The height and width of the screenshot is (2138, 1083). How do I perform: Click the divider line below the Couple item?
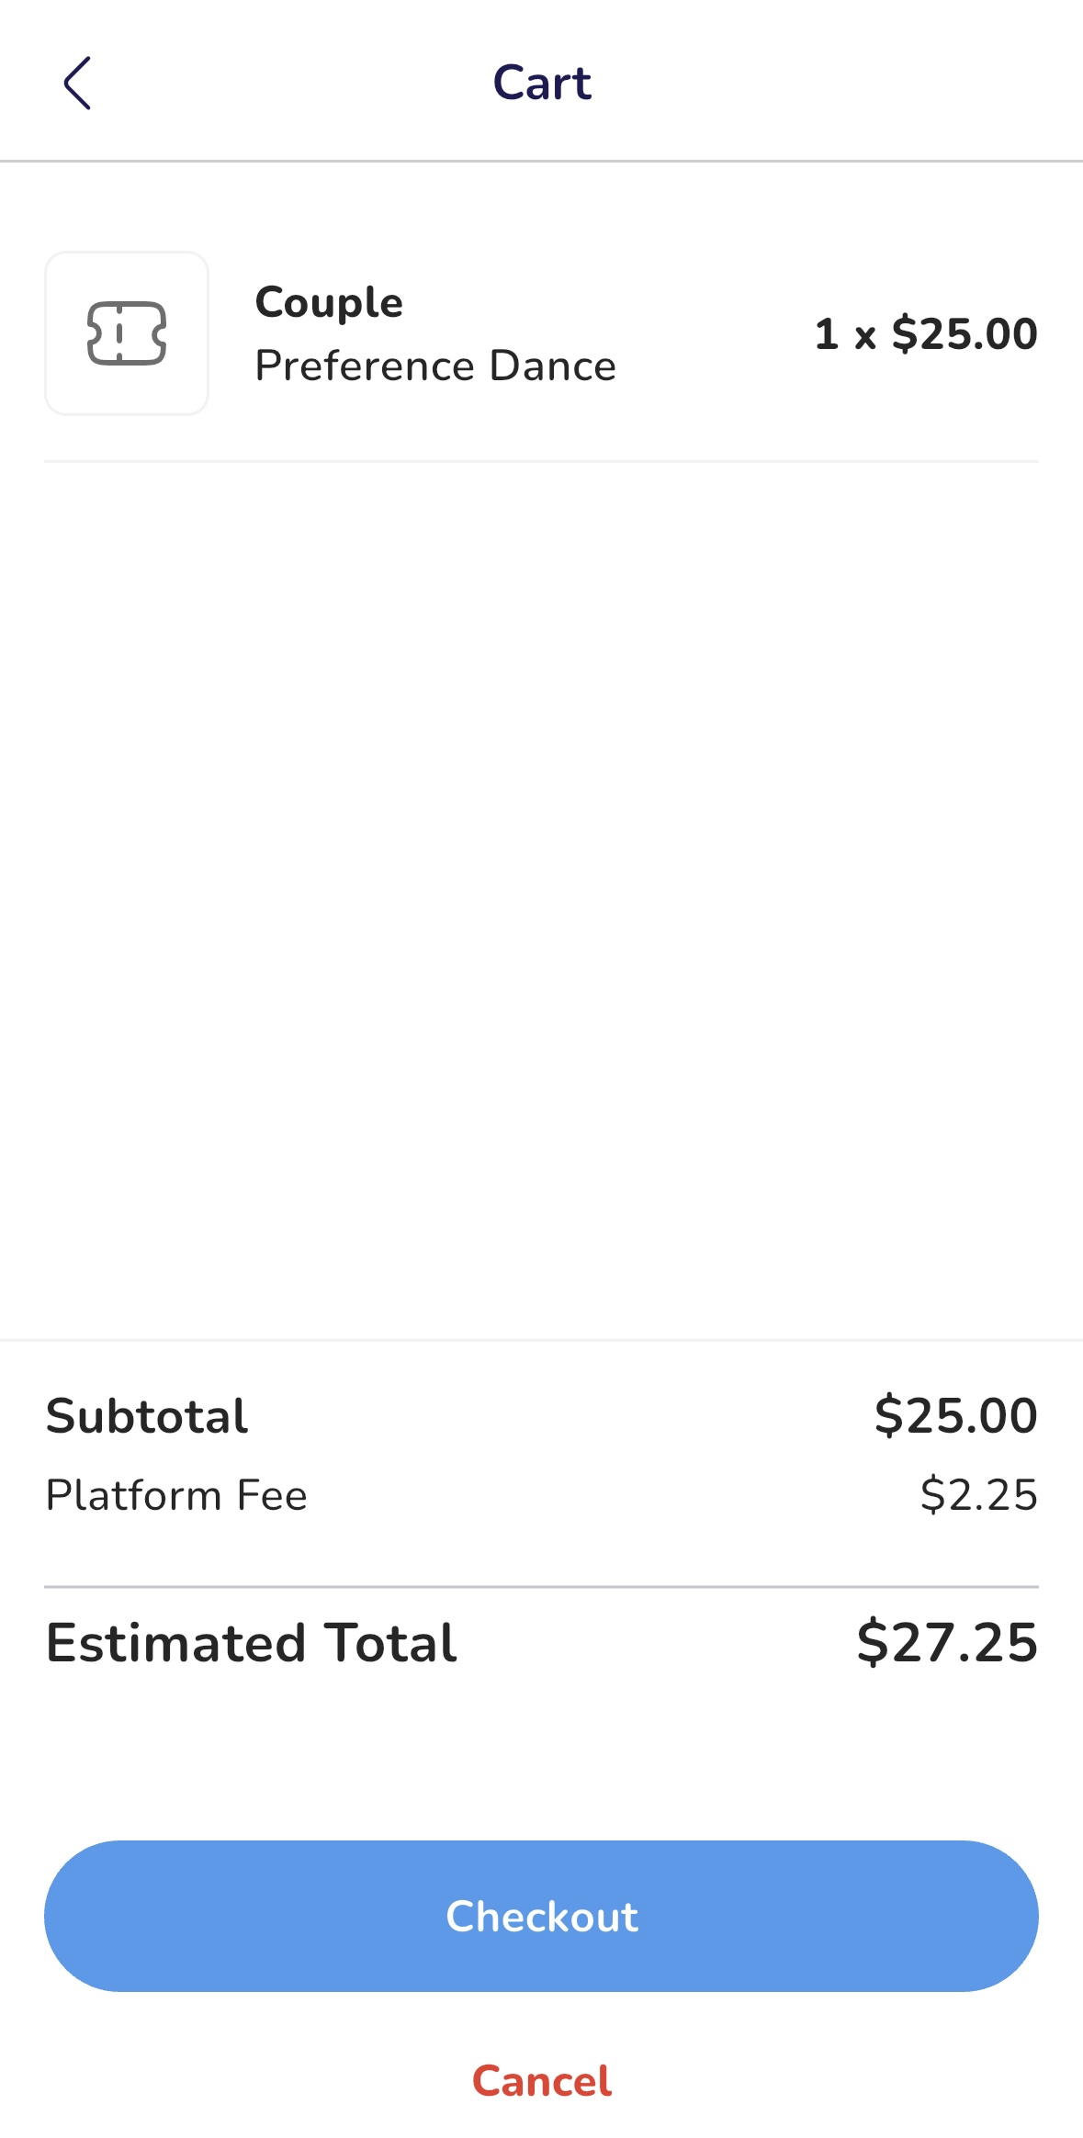point(542,461)
